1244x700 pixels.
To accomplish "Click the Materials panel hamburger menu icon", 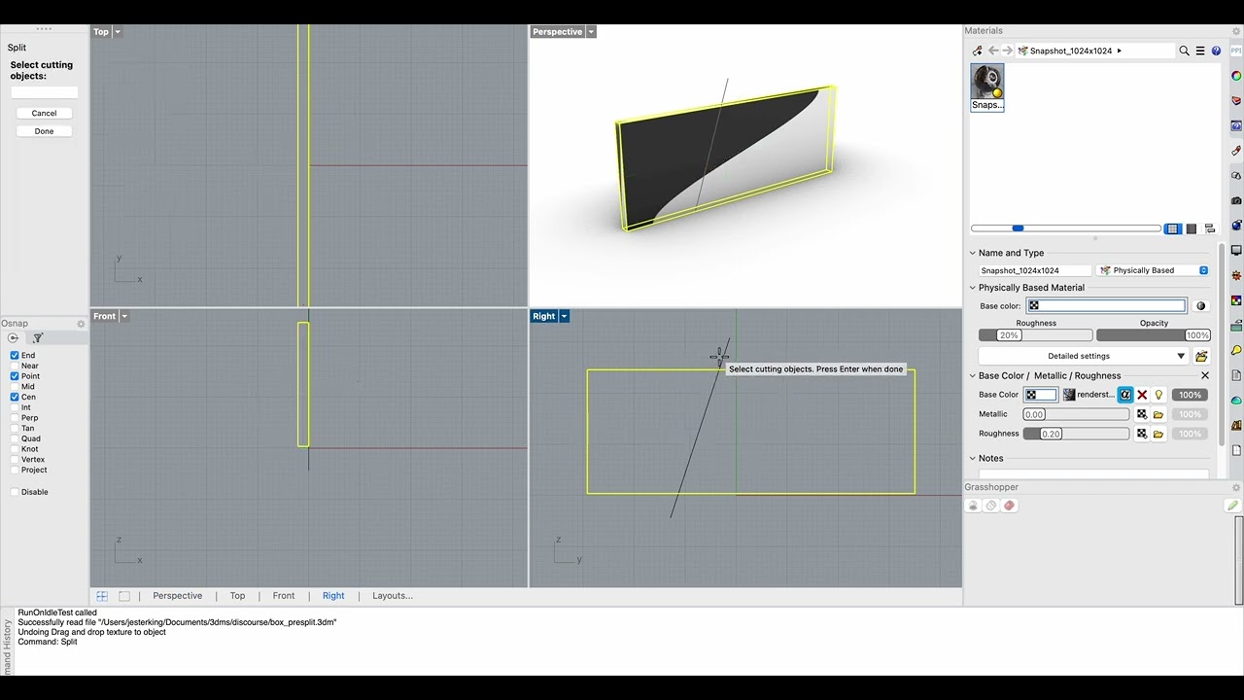I will pos(1200,51).
